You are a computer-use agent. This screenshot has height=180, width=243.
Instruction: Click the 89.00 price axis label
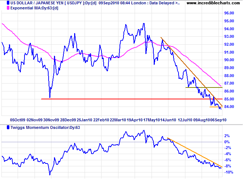[229, 68]
